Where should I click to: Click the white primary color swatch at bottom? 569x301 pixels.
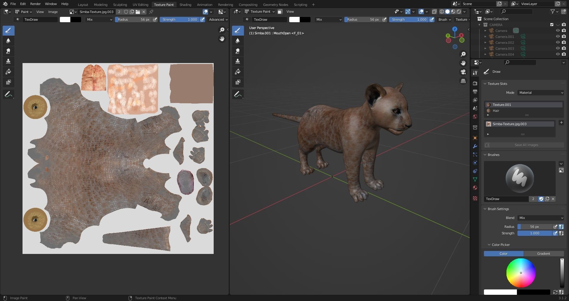pos(500,292)
